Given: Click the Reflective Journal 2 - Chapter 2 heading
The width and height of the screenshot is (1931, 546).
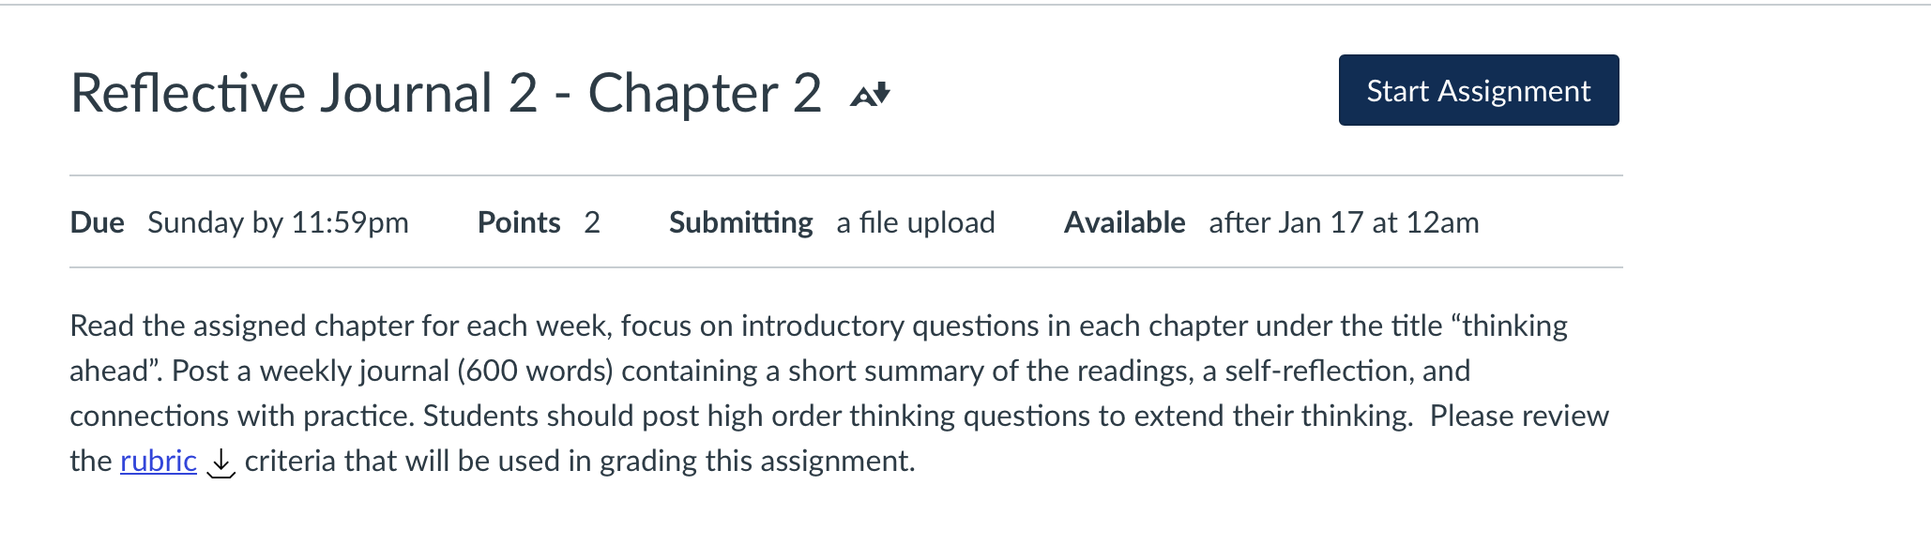Looking at the screenshot, I should pos(446,93).
